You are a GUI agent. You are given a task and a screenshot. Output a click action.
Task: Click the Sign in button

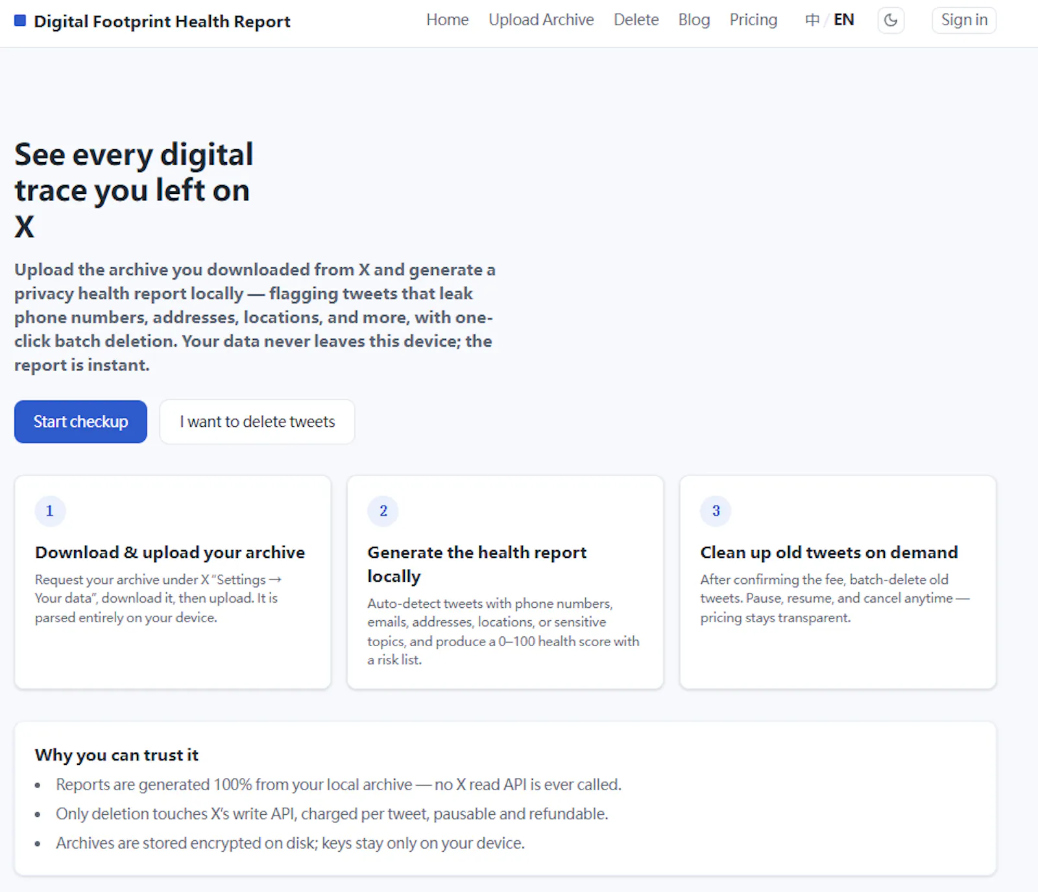[x=964, y=20]
